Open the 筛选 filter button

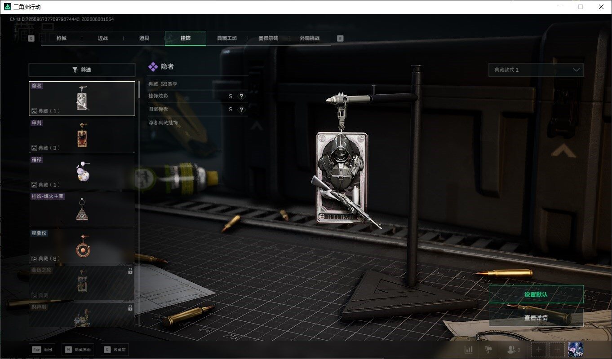[x=82, y=70]
